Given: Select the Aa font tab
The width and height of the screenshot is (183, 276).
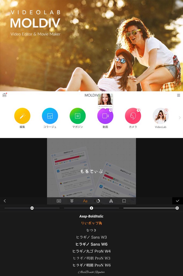Looking at the screenshot, I should [x=85, y=201].
